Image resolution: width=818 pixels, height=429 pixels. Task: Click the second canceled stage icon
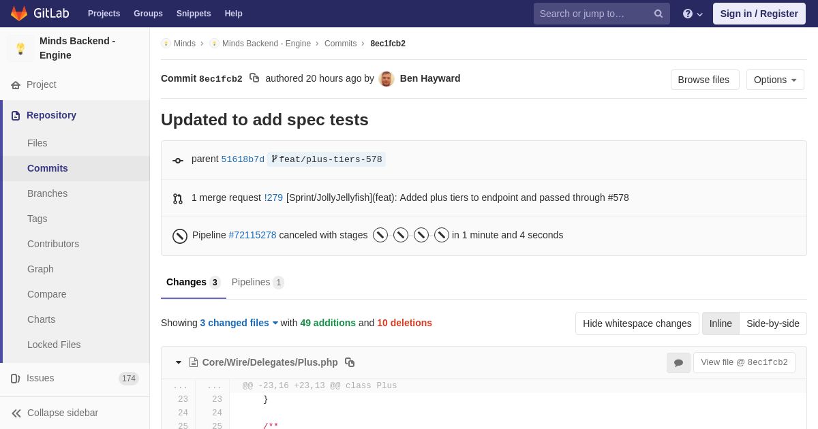click(x=401, y=235)
